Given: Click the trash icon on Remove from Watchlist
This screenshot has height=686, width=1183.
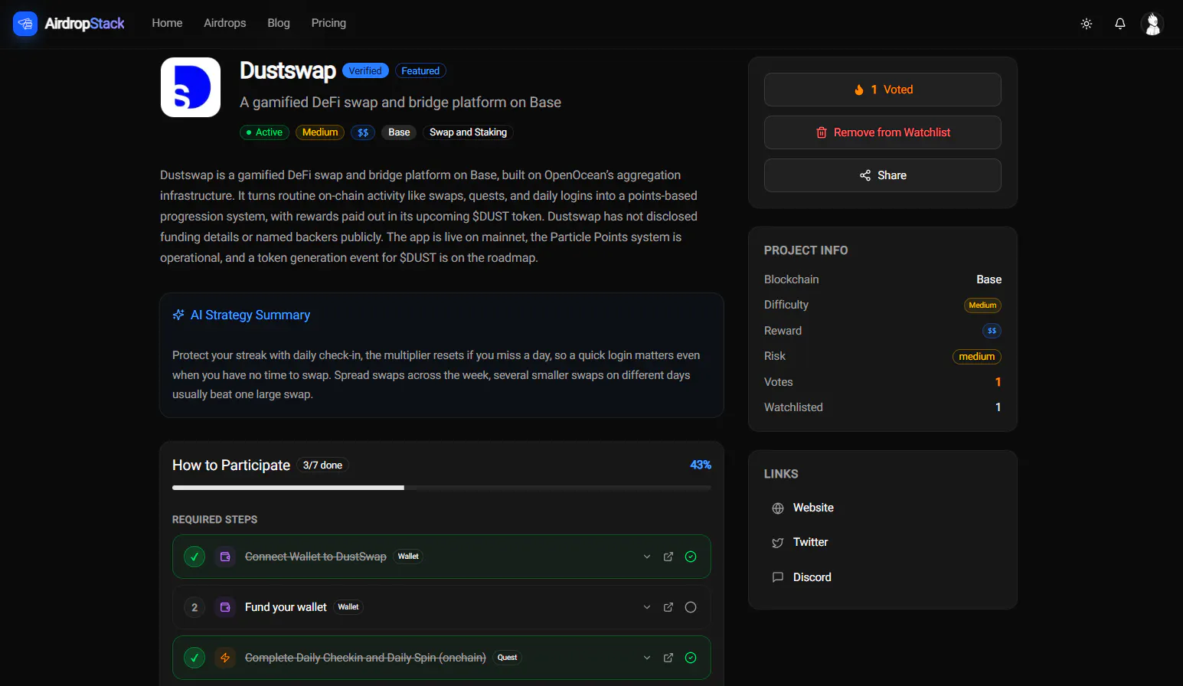Looking at the screenshot, I should point(822,132).
